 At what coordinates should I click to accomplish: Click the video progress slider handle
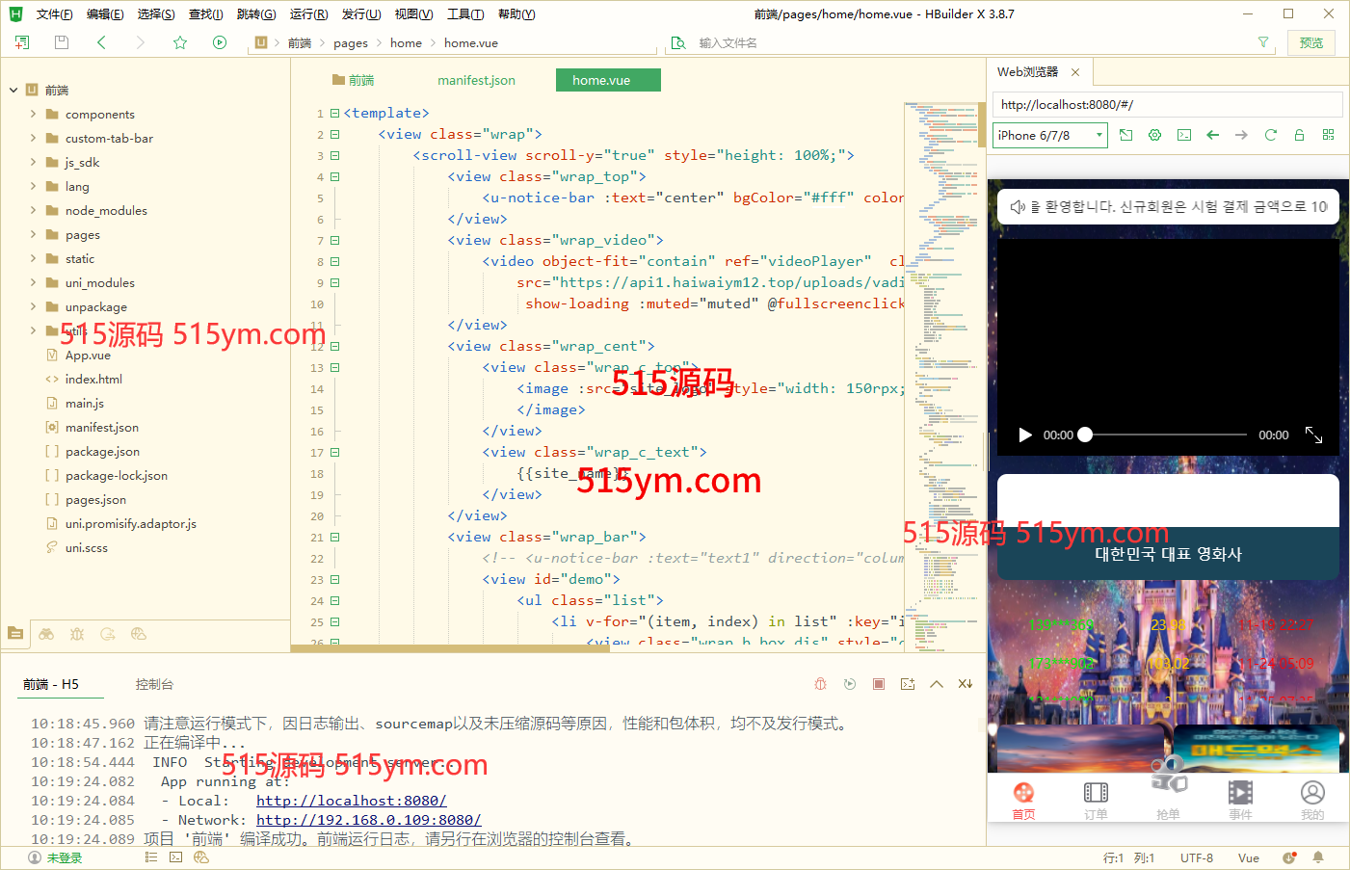pyautogui.click(x=1085, y=435)
